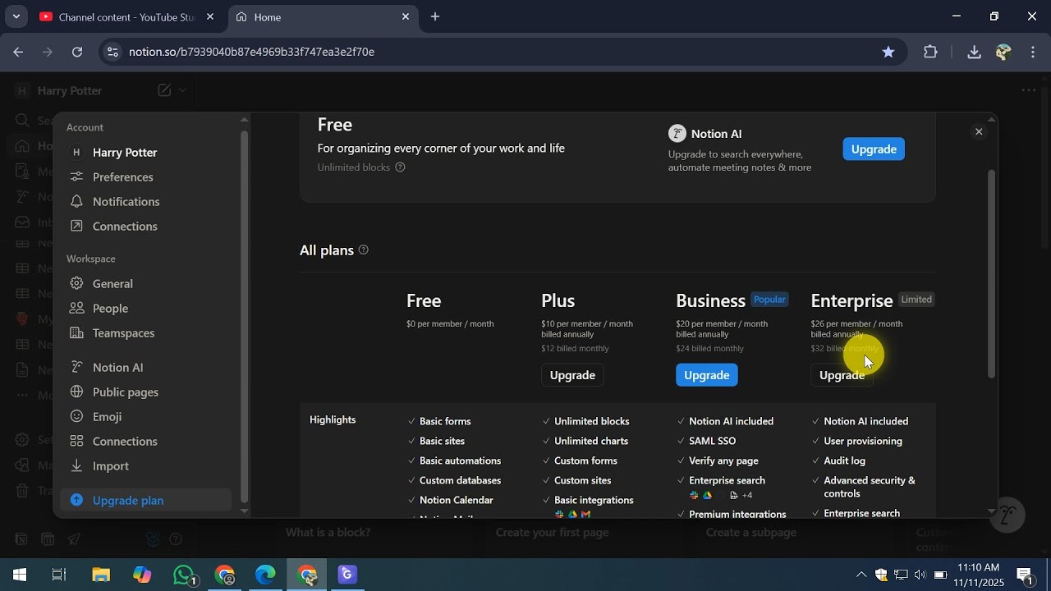Open Microsoft Edge from taskbar

tap(265, 575)
